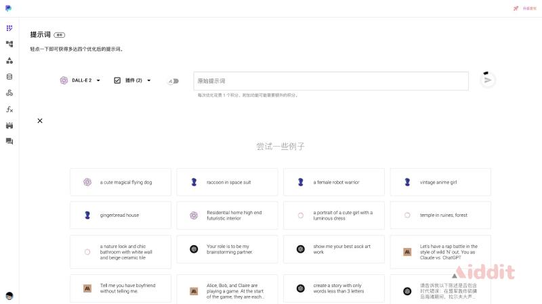Select 'create a story with only words' example
The image size is (542, 304).
(x=334, y=288)
